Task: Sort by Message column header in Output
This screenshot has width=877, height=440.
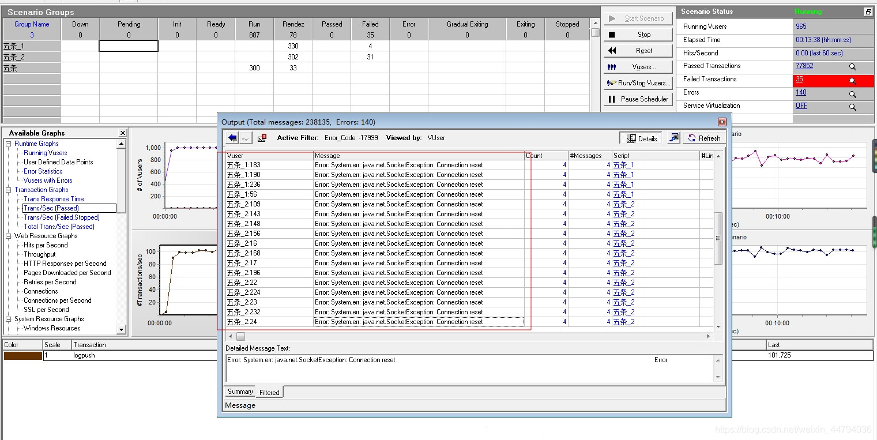Action: (419, 156)
